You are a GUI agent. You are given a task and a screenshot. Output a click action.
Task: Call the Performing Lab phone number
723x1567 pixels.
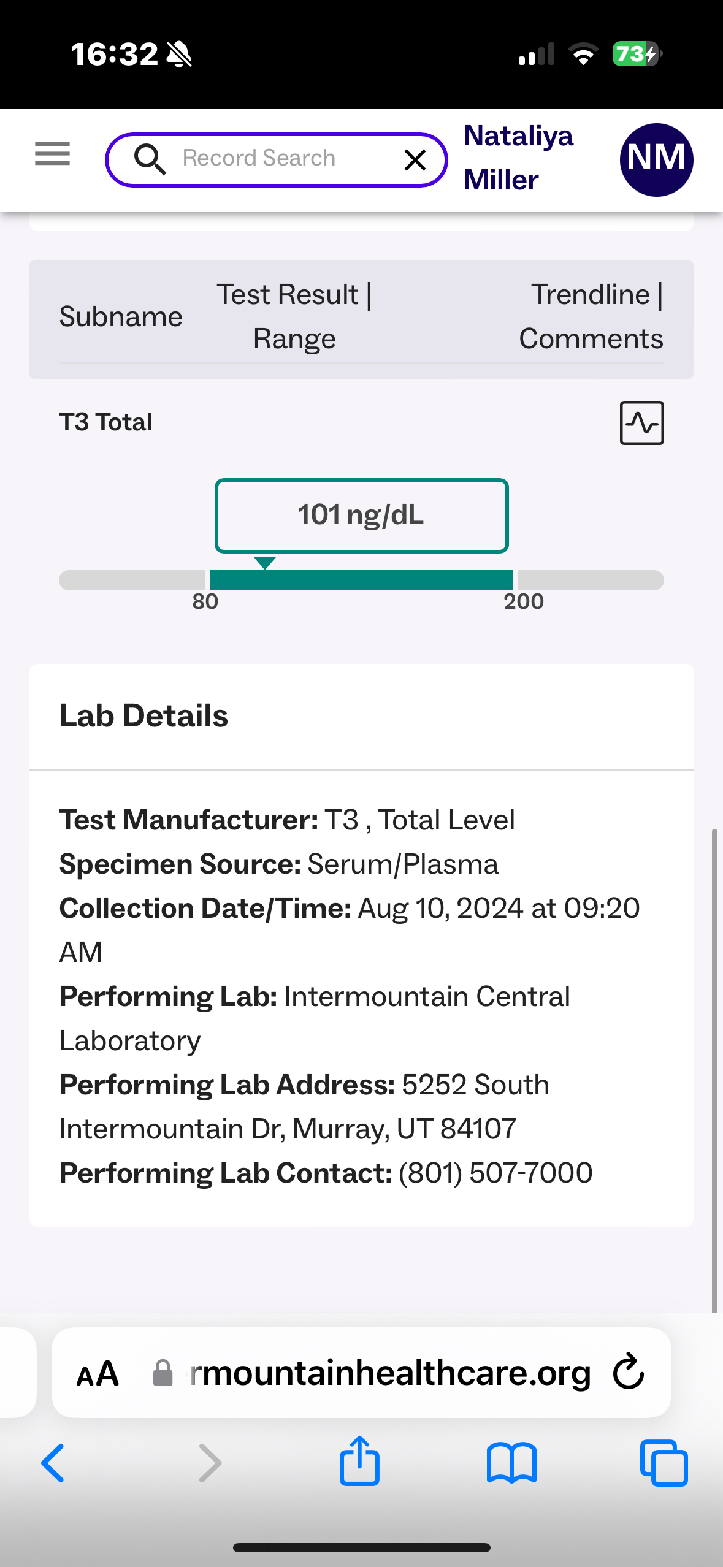[x=495, y=1173]
